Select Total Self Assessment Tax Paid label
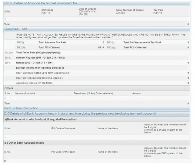Viewport: 194px width, 164px height. pyautogui.click(x=142, y=43)
